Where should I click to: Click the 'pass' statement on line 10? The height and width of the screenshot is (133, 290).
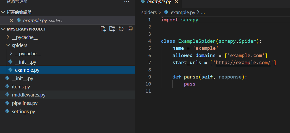(190, 84)
